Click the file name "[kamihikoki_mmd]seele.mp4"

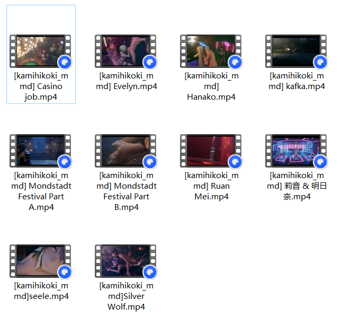click(41, 291)
